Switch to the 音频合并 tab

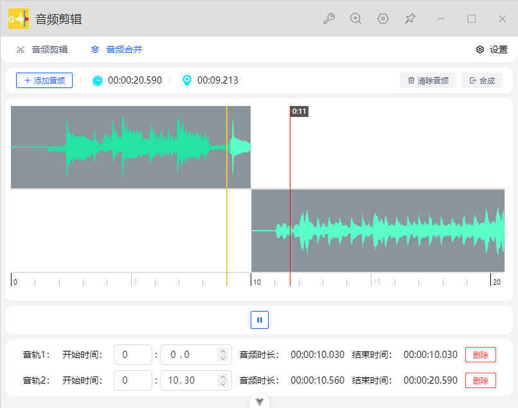(116, 49)
